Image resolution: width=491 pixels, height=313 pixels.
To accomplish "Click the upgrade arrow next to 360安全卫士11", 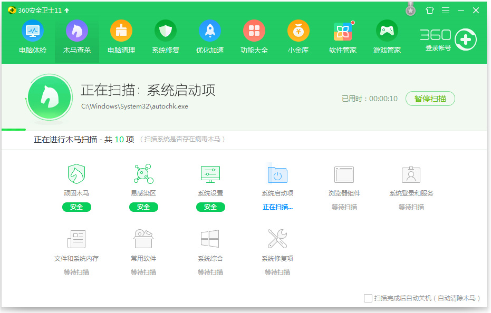I will pyautogui.click(x=67, y=11).
